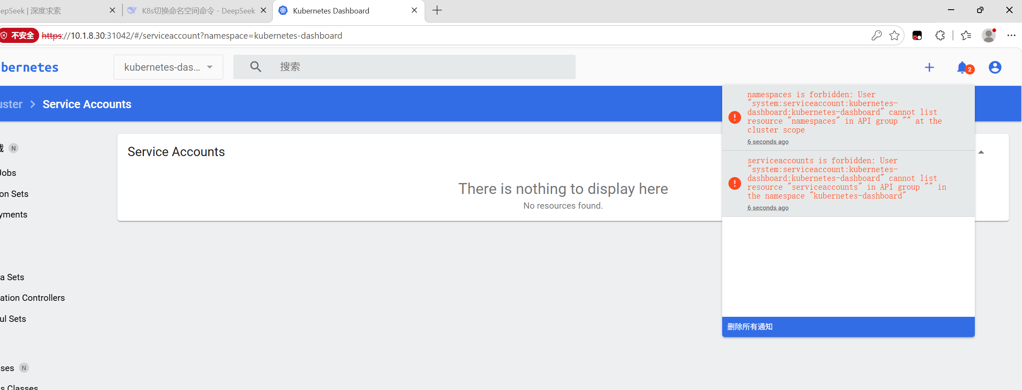1022x390 pixels.
Task: Open the kubernetes-dashboard namespace dropdown
Action: click(x=168, y=67)
